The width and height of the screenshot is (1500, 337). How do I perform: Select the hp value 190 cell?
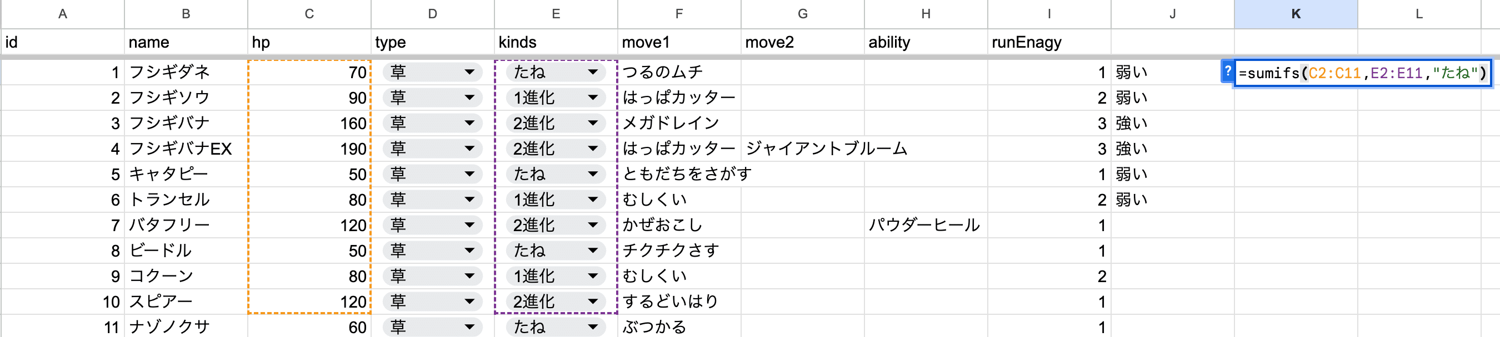tap(309, 149)
